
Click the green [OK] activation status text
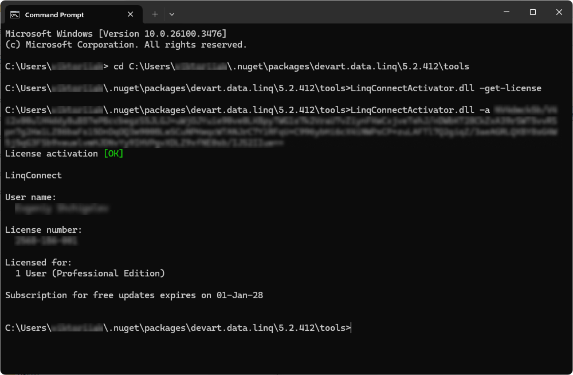click(x=114, y=153)
